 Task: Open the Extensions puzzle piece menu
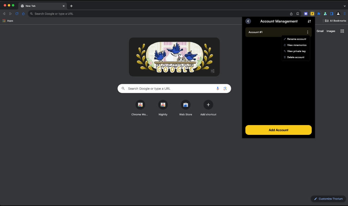point(319,14)
